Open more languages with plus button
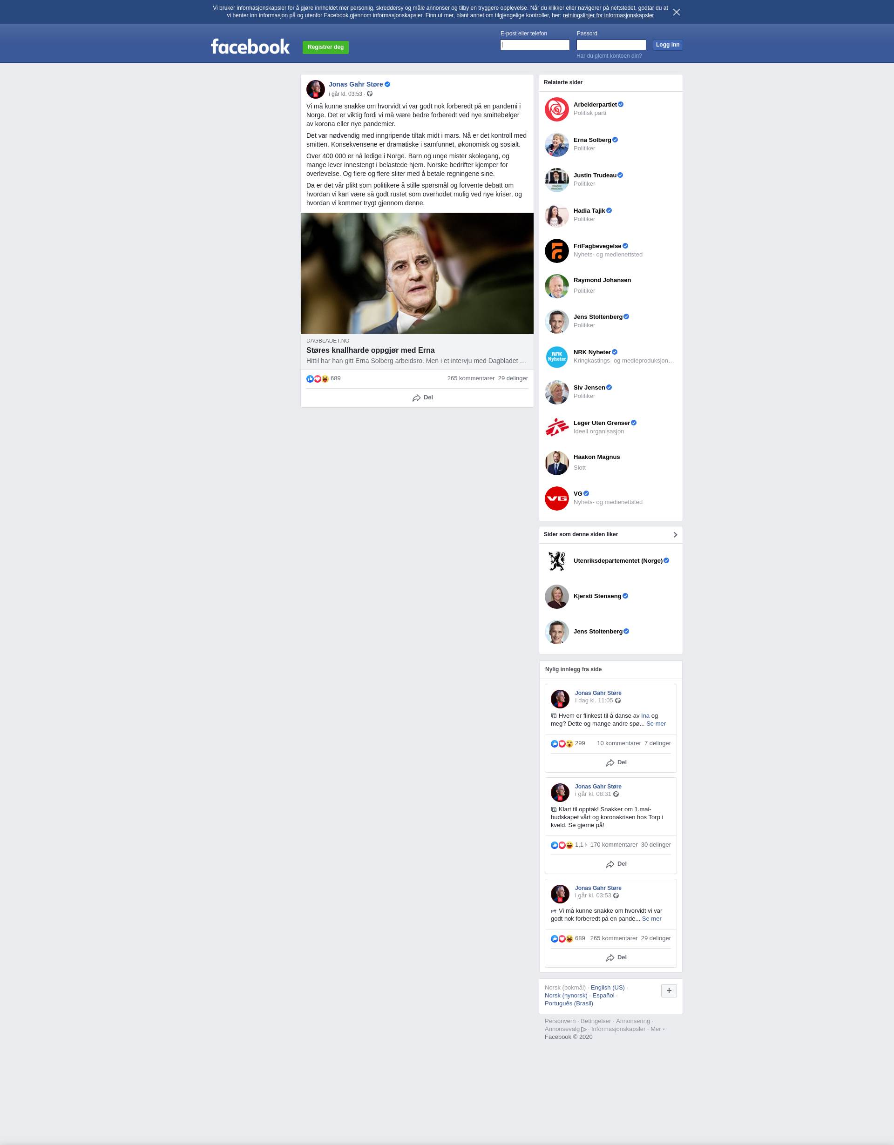Viewport: 894px width, 1145px height. pos(669,991)
